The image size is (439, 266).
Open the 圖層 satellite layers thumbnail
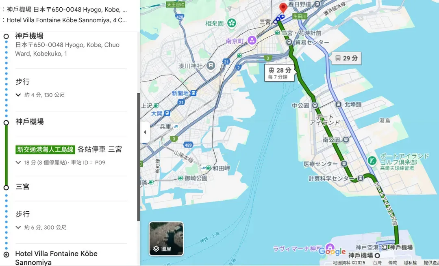click(x=166, y=238)
